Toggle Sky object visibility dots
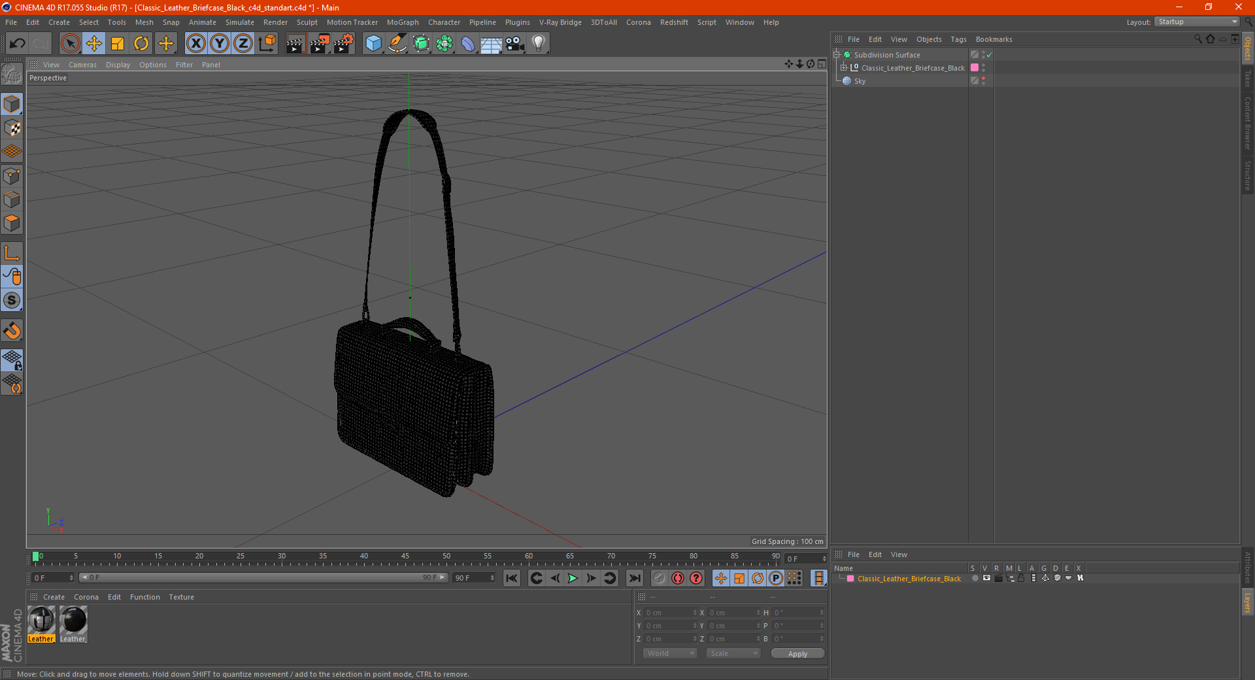The height and width of the screenshot is (680, 1255). point(983,81)
